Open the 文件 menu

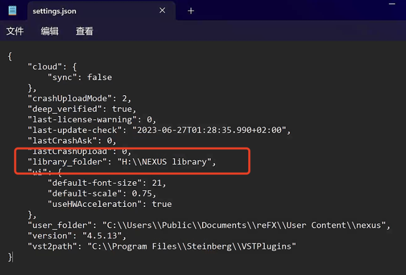click(15, 31)
